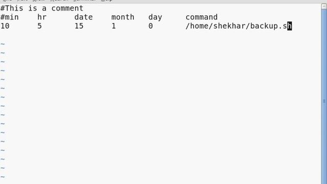Click the 'hr' column header text
The image size is (327, 184).
point(42,17)
